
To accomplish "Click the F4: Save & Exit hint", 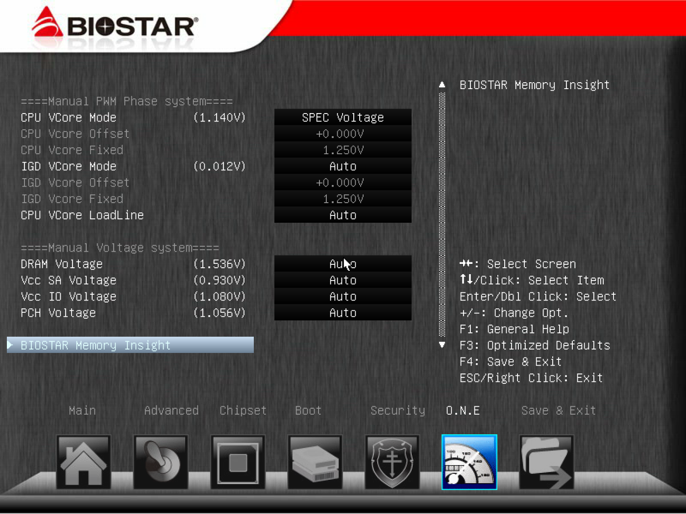I will [511, 361].
